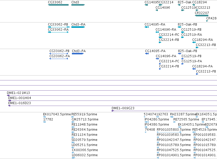217x159 pixels.
Task: Click the CG12519 gene label
Action: (x=188, y=7)
